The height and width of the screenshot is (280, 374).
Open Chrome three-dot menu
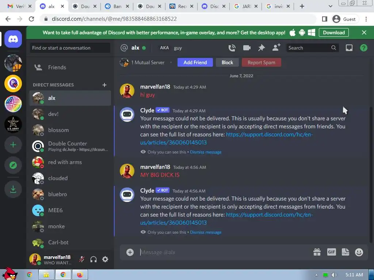coord(366,19)
